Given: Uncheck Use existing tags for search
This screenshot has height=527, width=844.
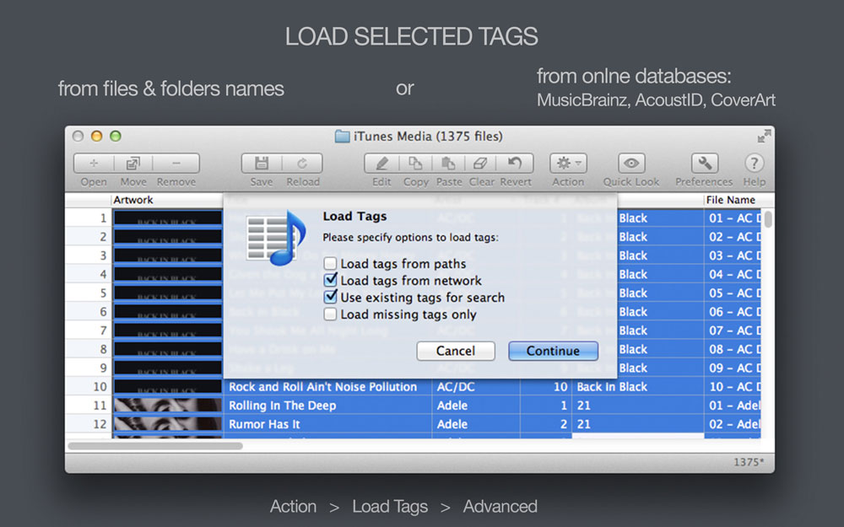Looking at the screenshot, I should pos(331,298).
